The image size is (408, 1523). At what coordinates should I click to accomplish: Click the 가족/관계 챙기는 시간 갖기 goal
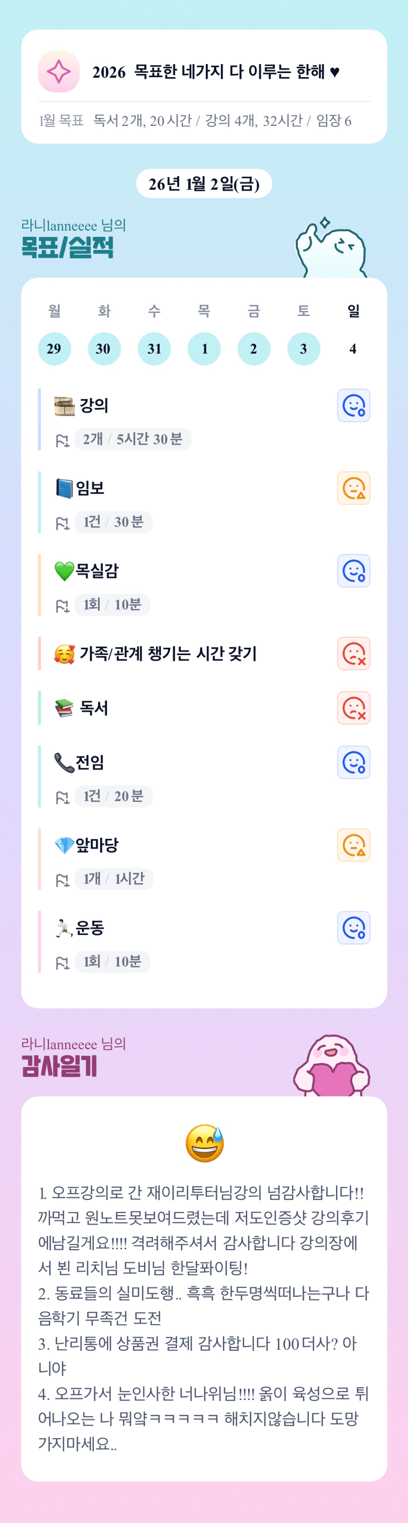pyautogui.click(x=168, y=654)
